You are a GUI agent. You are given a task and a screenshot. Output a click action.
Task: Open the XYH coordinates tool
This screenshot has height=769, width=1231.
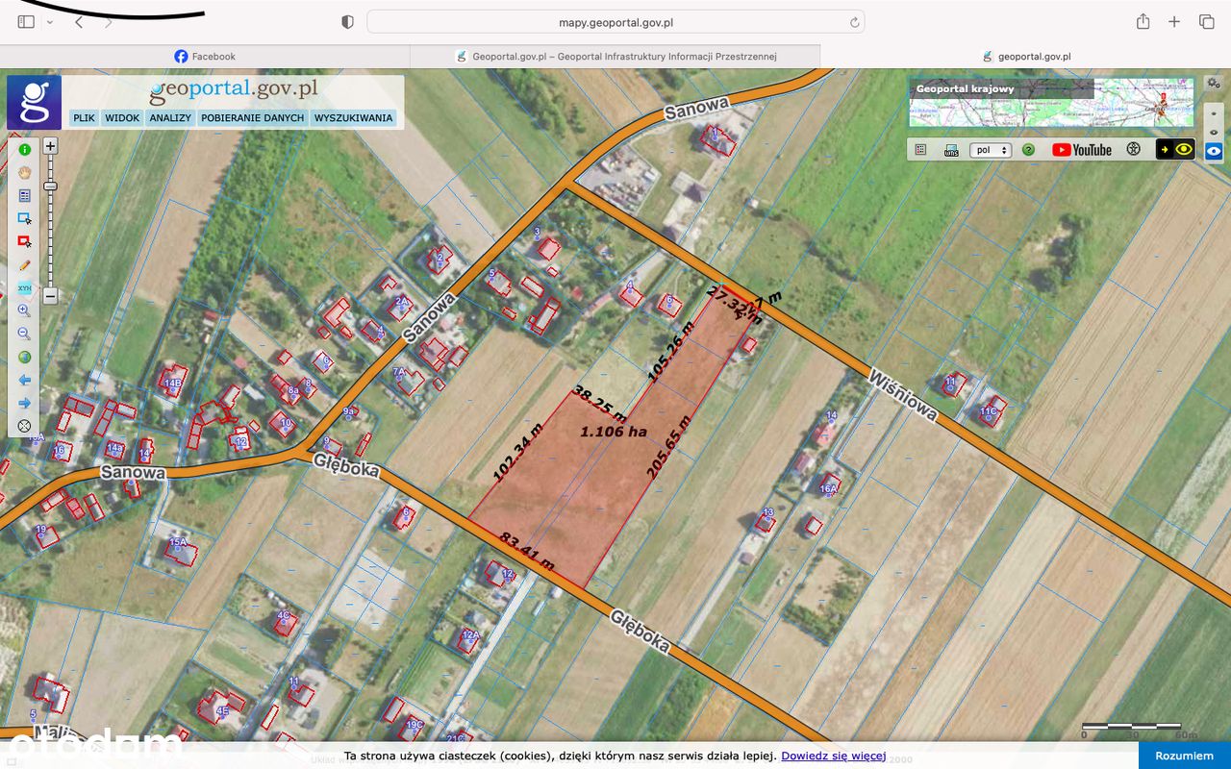point(25,287)
